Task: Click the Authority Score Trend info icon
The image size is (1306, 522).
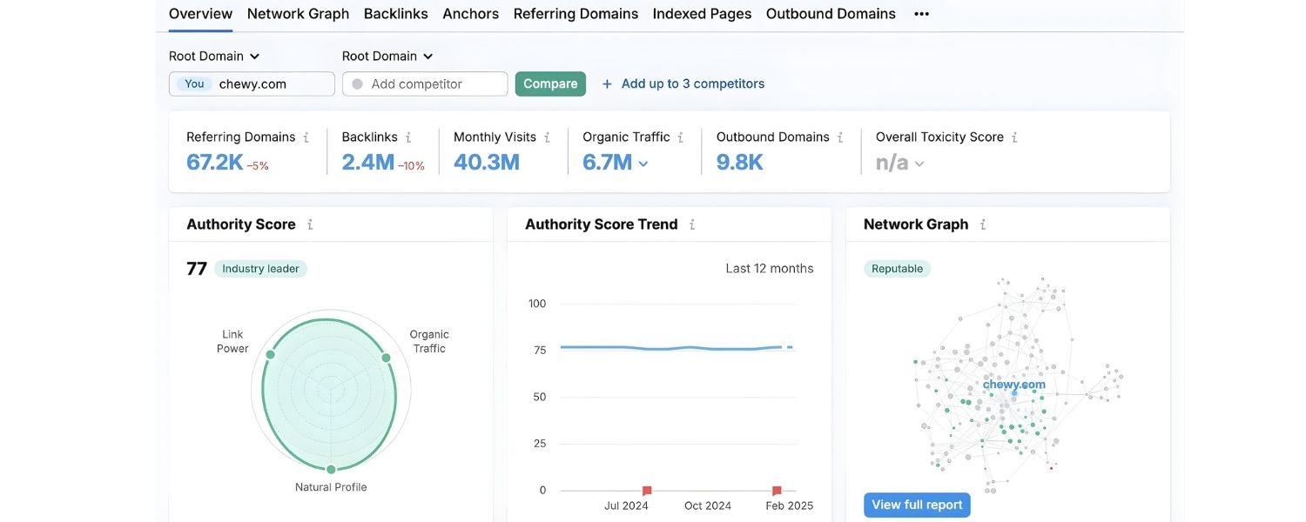Action: click(x=692, y=224)
